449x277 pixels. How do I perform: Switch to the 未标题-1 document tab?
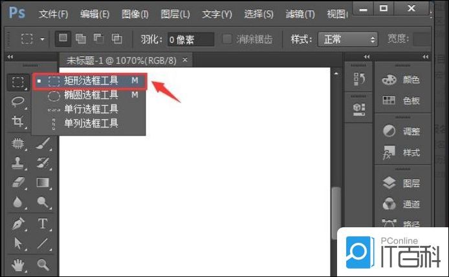pos(122,60)
